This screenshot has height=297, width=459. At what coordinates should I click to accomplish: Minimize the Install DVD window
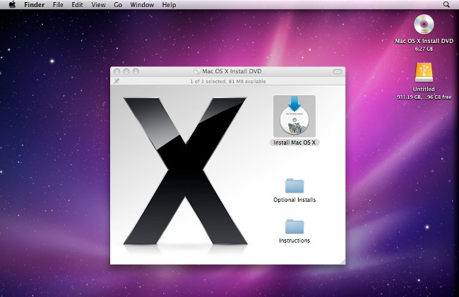click(x=126, y=72)
